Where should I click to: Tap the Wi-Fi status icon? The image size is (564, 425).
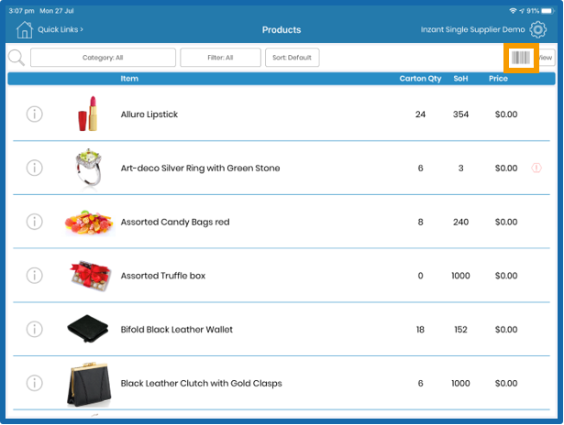tap(513, 11)
